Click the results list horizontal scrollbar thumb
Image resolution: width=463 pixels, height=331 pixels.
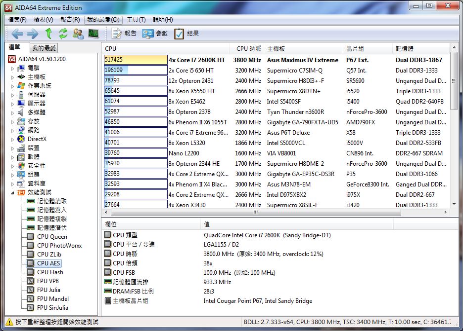click(256, 212)
